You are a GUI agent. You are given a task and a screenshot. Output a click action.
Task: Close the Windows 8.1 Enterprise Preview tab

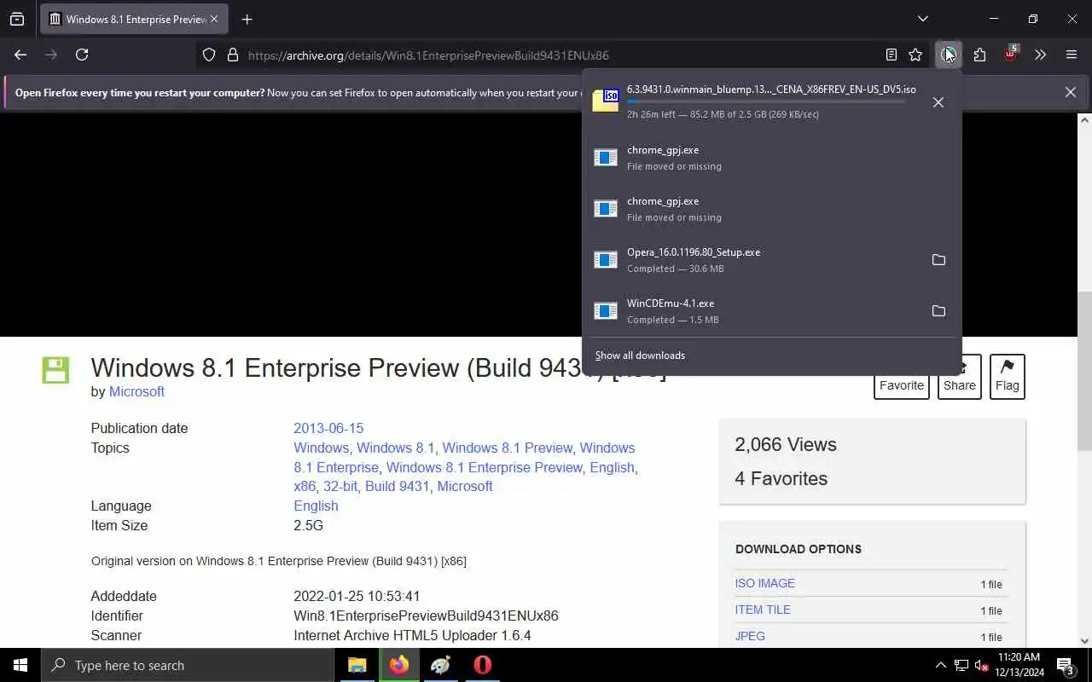click(x=214, y=19)
